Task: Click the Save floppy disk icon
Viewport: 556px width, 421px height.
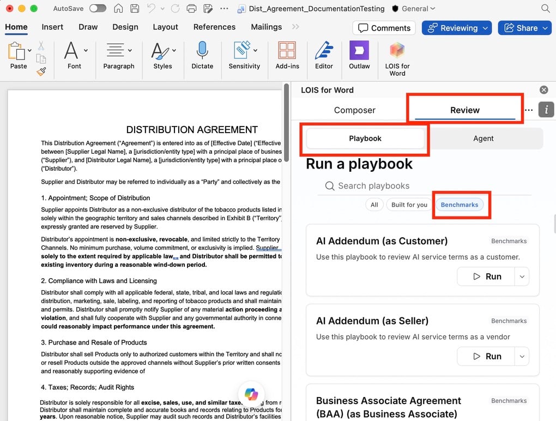Action: click(135, 8)
